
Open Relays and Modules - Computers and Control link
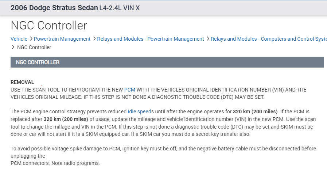268,39
